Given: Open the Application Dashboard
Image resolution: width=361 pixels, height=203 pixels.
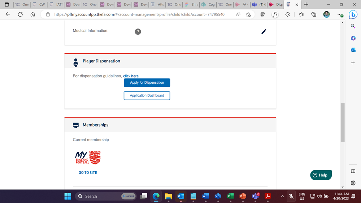Looking at the screenshot, I should (147, 96).
